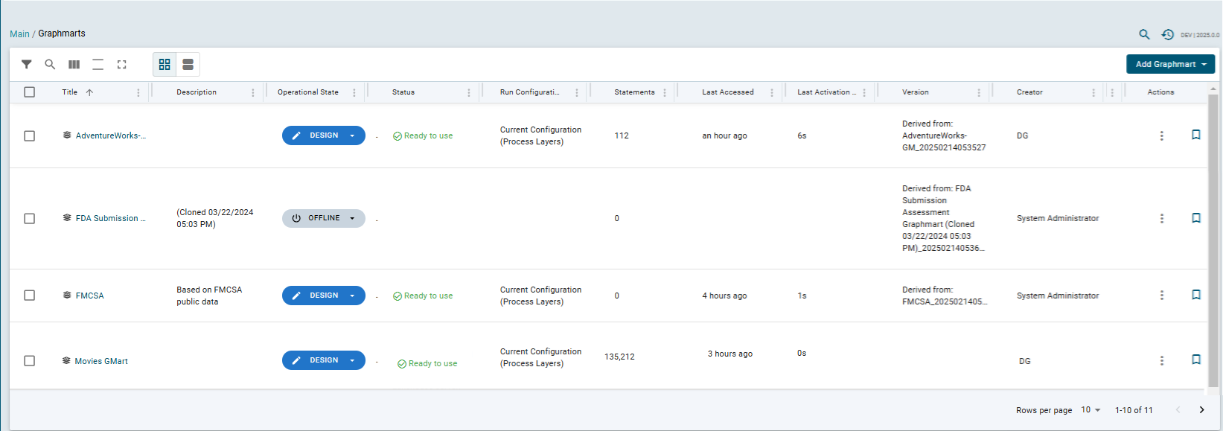This screenshot has width=1223, height=431.
Task: Click the table search magnifier icon
Action: click(50, 65)
